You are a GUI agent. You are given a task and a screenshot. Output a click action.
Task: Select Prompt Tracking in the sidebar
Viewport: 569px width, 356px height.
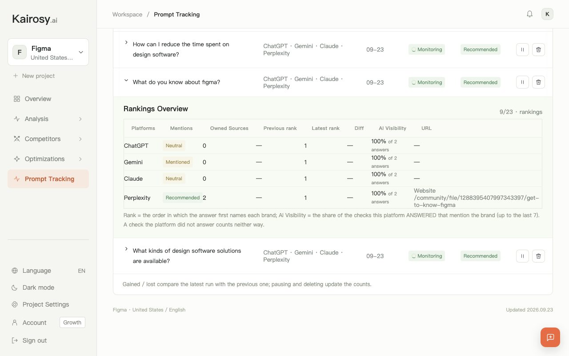48,179
